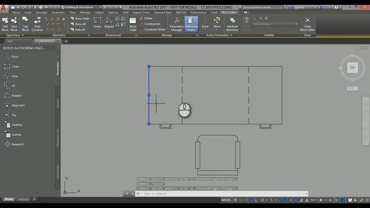
Task: Open Annotate ribbon tab
Action: click(x=42, y=13)
